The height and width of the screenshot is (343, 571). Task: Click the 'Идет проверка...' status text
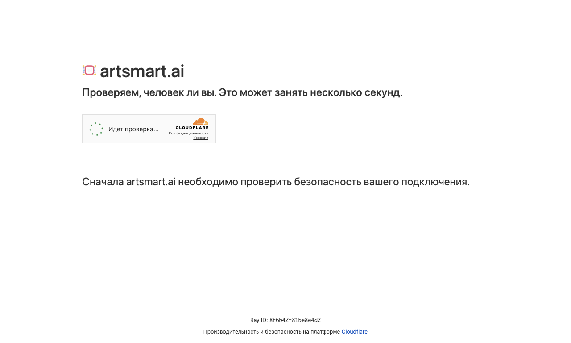coord(133,129)
